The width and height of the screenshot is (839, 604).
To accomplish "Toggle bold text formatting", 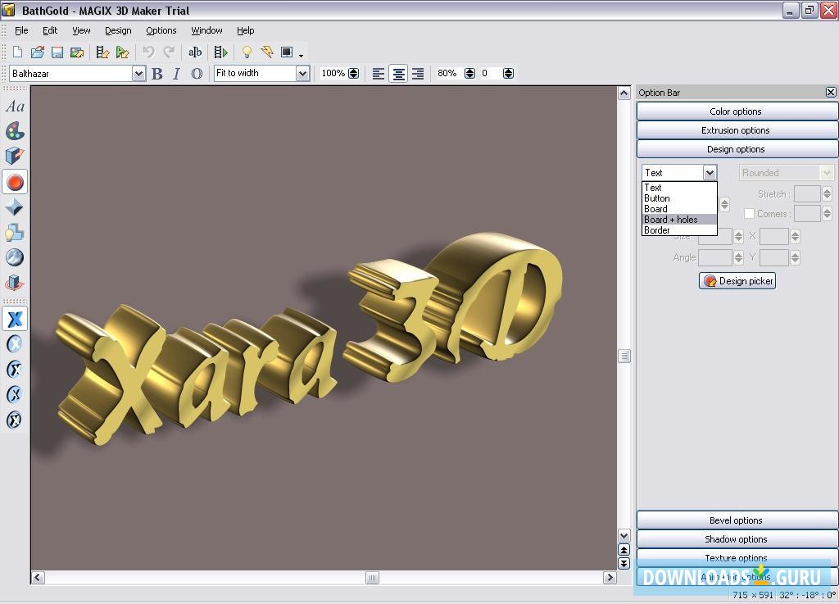I will (157, 74).
